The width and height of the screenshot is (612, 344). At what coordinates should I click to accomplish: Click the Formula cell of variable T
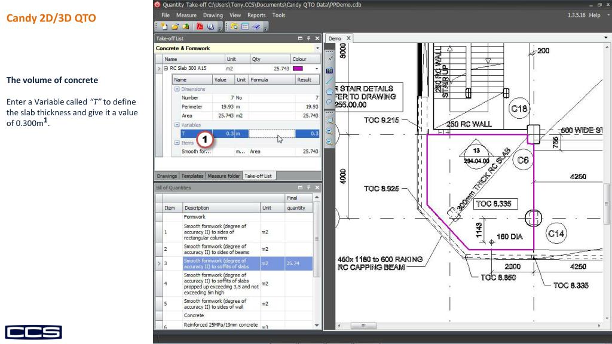tap(272, 134)
